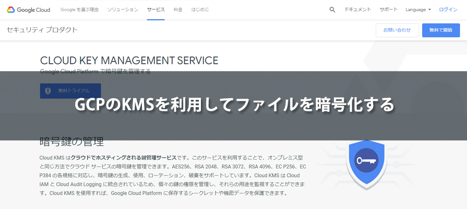The width and height of the screenshot is (467, 209).
Task: Click the ログイン link
Action: (x=448, y=9)
